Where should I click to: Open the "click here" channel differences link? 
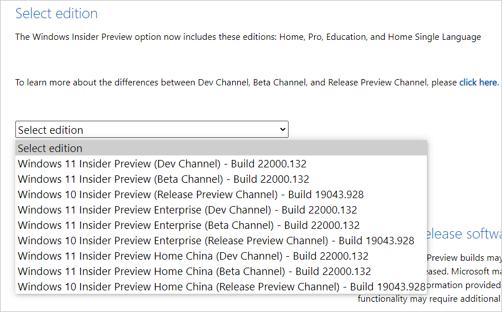[478, 83]
